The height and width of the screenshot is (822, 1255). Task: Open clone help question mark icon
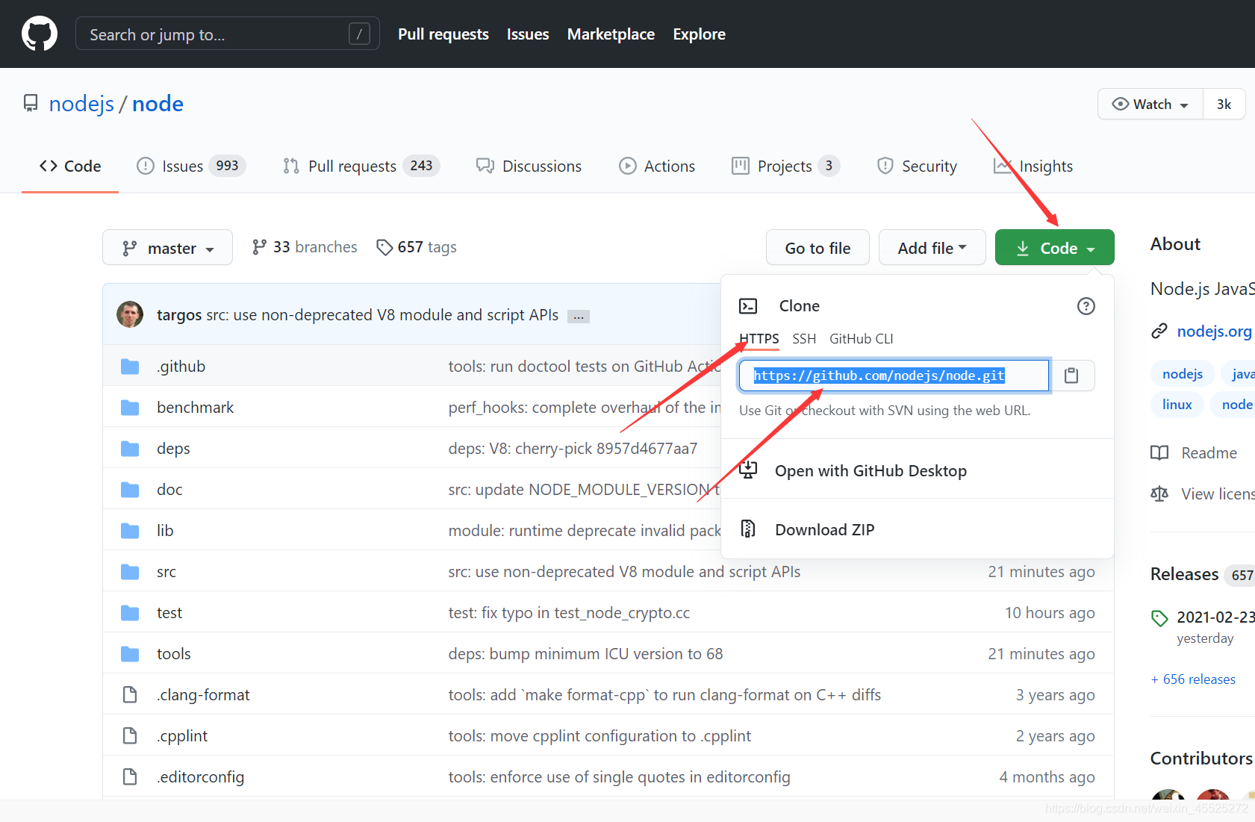click(x=1086, y=306)
